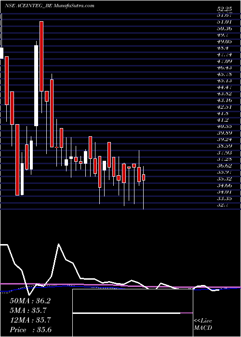Click the last red candlestick on the right
The height and width of the screenshot is (337, 241).
[x=144, y=177]
